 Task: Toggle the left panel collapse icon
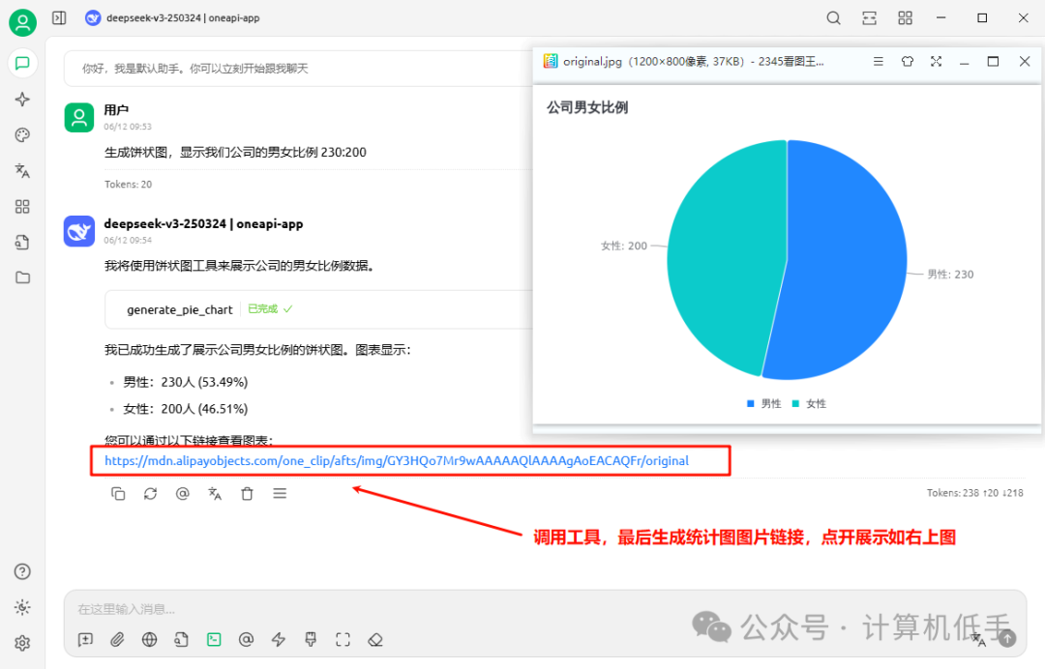pyautogui.click(x=59, y=17)
